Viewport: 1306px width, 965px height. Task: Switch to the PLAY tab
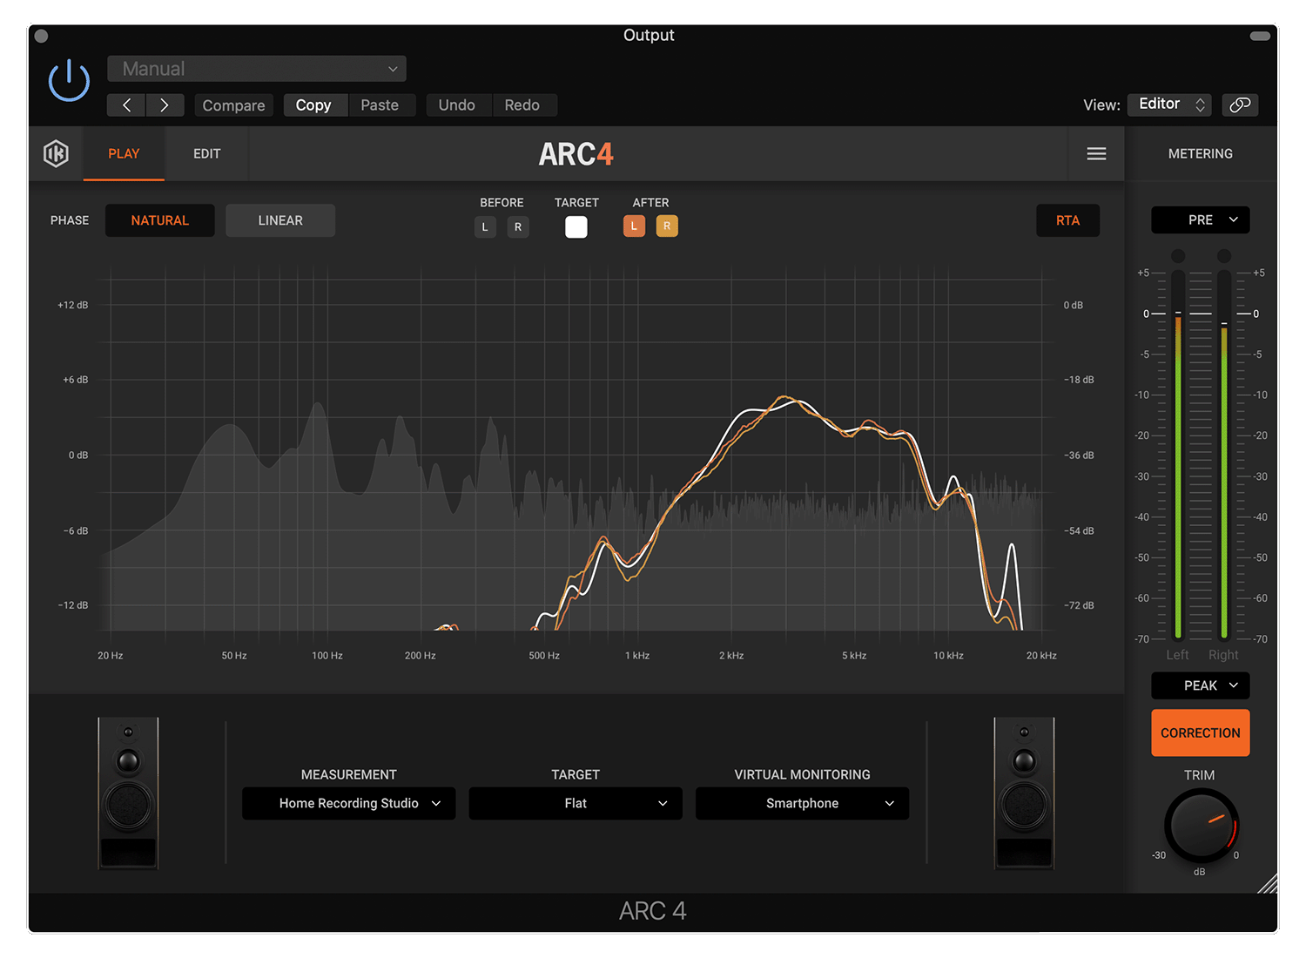124,154
